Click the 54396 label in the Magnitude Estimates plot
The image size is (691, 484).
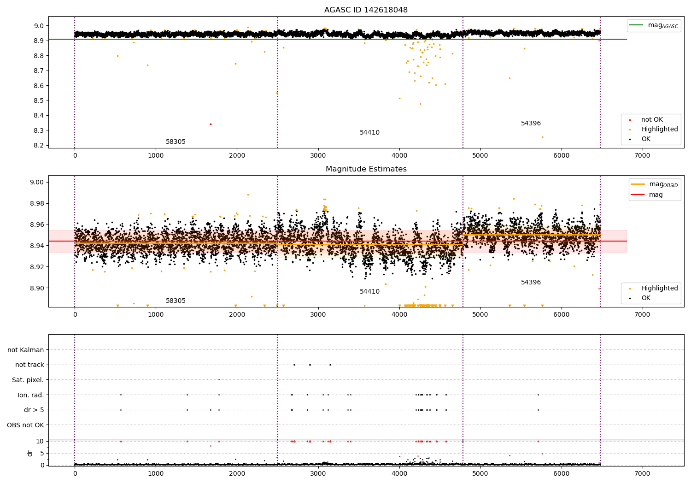[531, 283]
